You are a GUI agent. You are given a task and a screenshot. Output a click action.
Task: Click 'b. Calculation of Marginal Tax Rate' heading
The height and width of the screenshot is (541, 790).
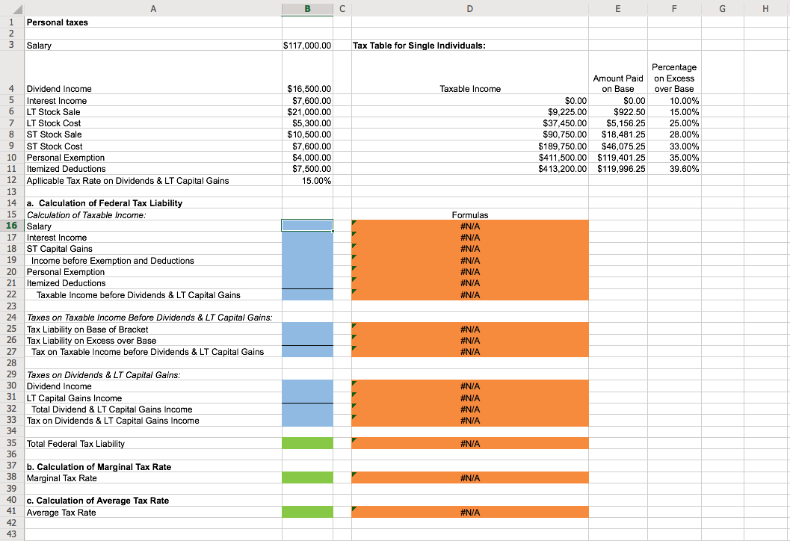tap(99, 466)
